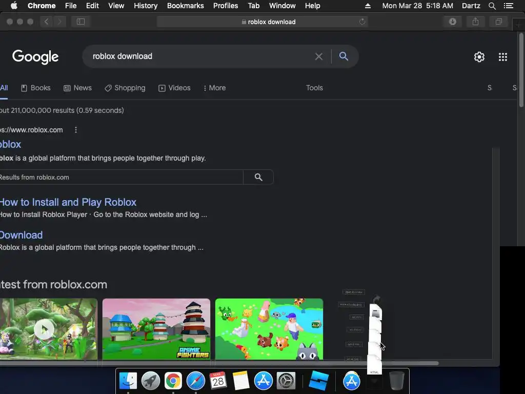Screen dimensions: 525x394
Task: Click the eject icon in the menu bar
Action: [x=368, y=6]
